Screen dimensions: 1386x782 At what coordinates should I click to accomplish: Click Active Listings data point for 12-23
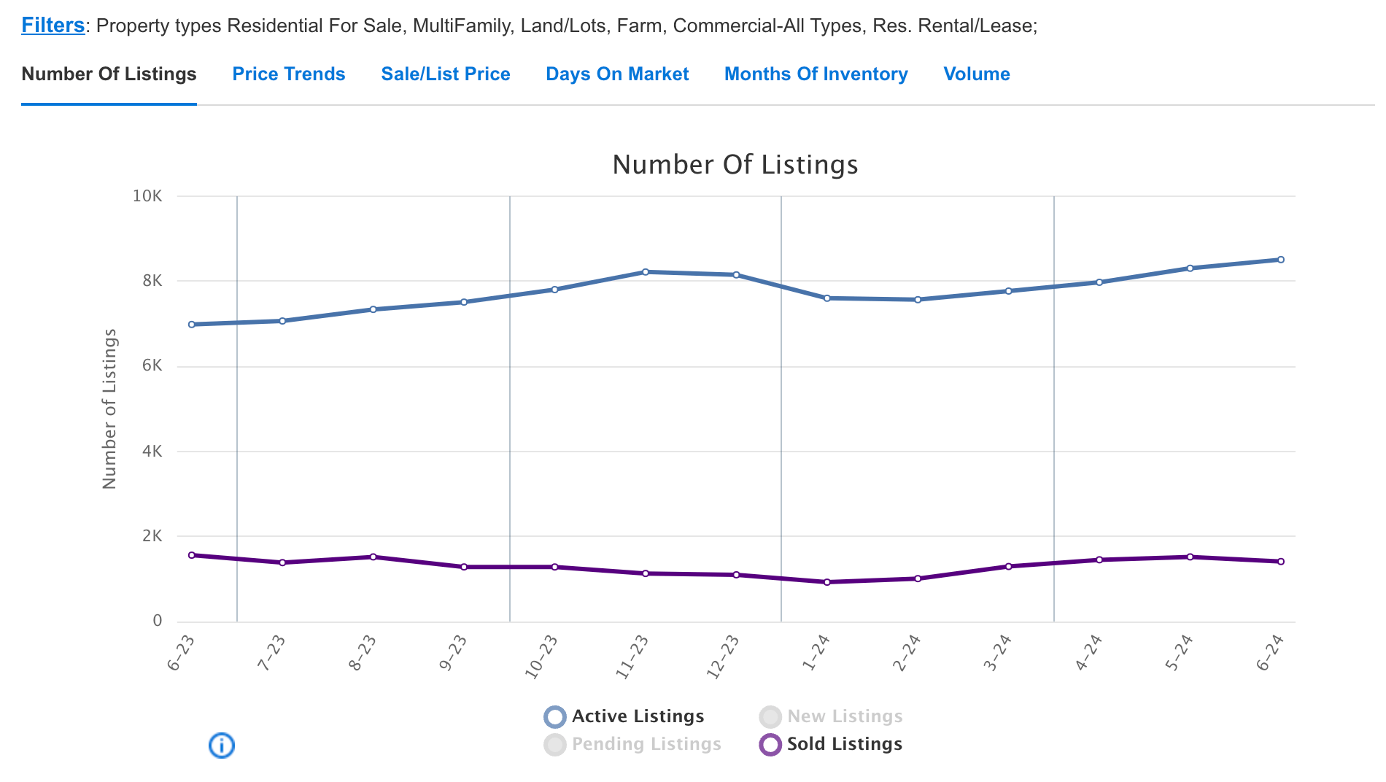coord(737,275)
